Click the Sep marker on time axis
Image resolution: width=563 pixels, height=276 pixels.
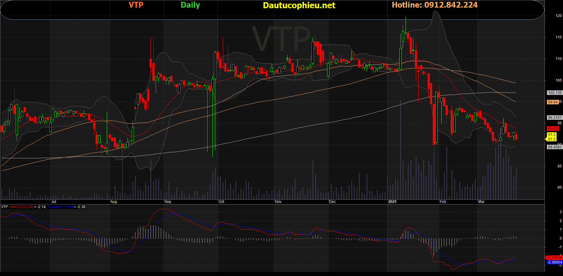(x=168, y=202)
